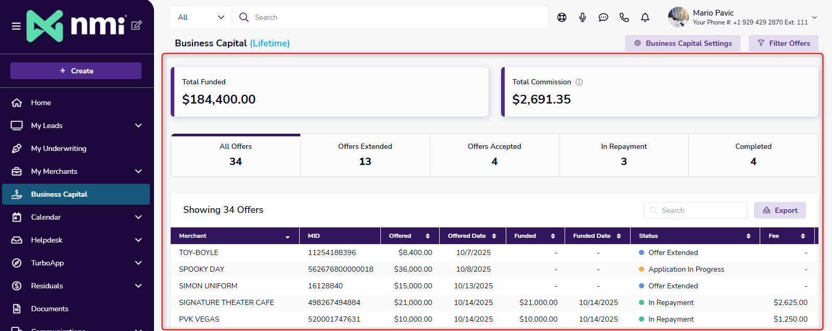Click the Export button
The width and height of the screenshot is (832, 331).
779,210
